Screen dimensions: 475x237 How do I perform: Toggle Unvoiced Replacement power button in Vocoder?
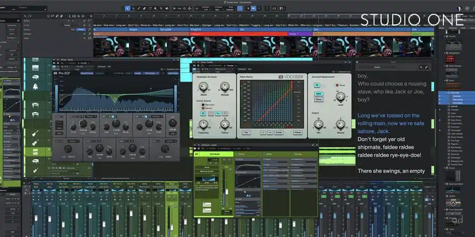coord(317,85)
